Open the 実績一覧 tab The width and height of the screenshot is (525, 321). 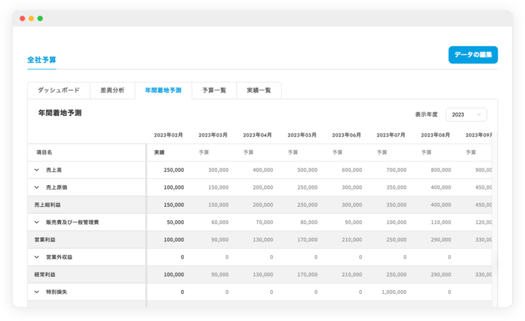tap(259, 90)
